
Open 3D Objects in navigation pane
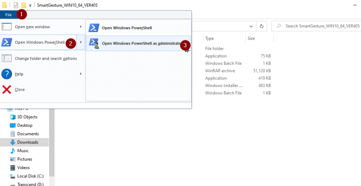point(27,117)
